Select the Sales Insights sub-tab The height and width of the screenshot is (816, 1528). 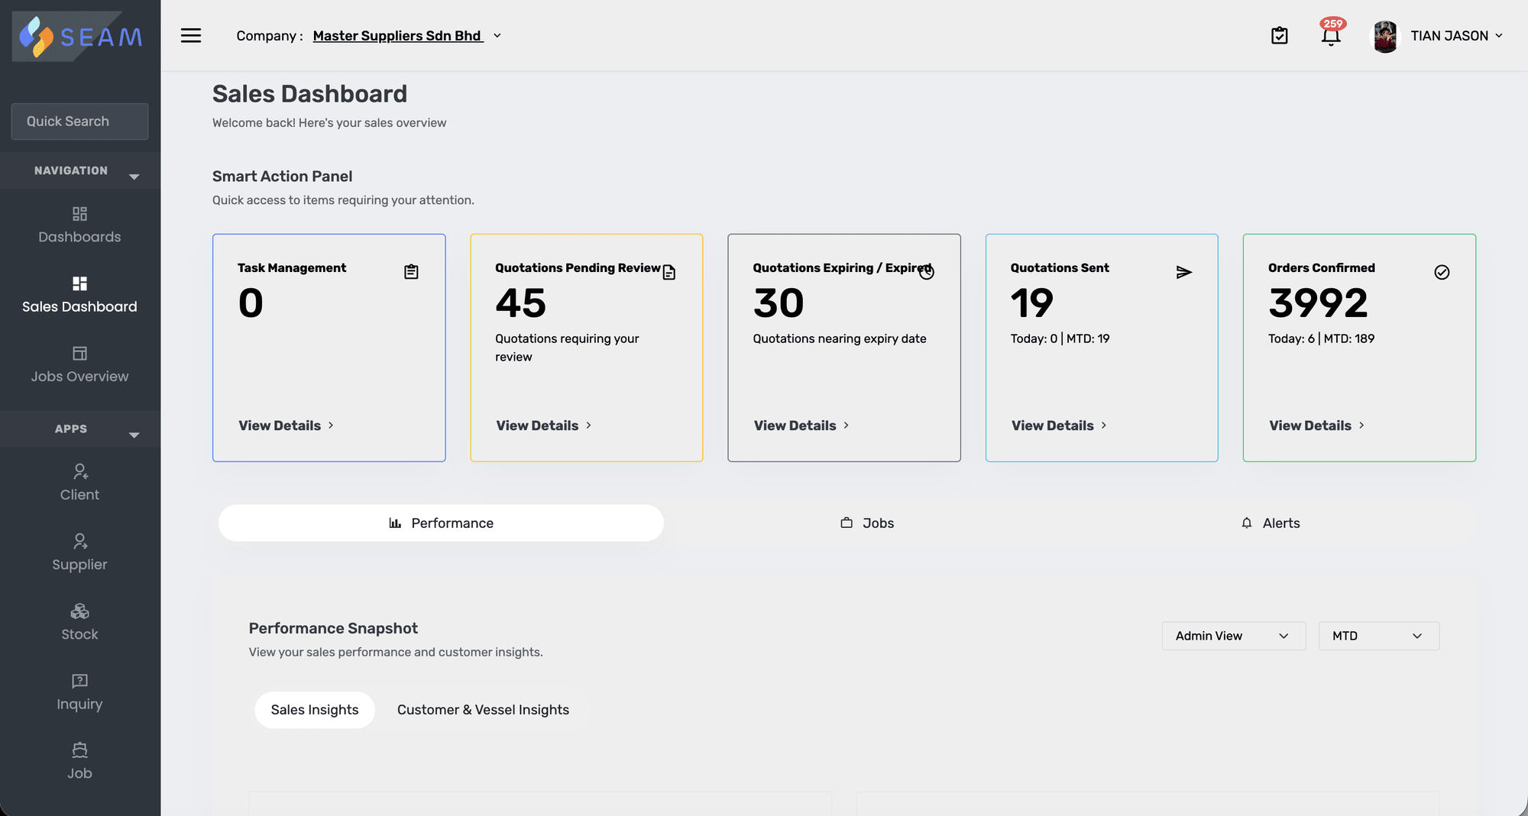(315, 710)
